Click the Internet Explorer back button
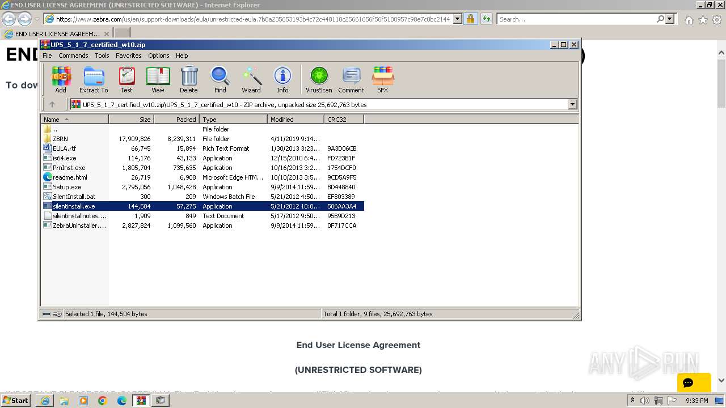Screen dimensions: 726x408 9,19
